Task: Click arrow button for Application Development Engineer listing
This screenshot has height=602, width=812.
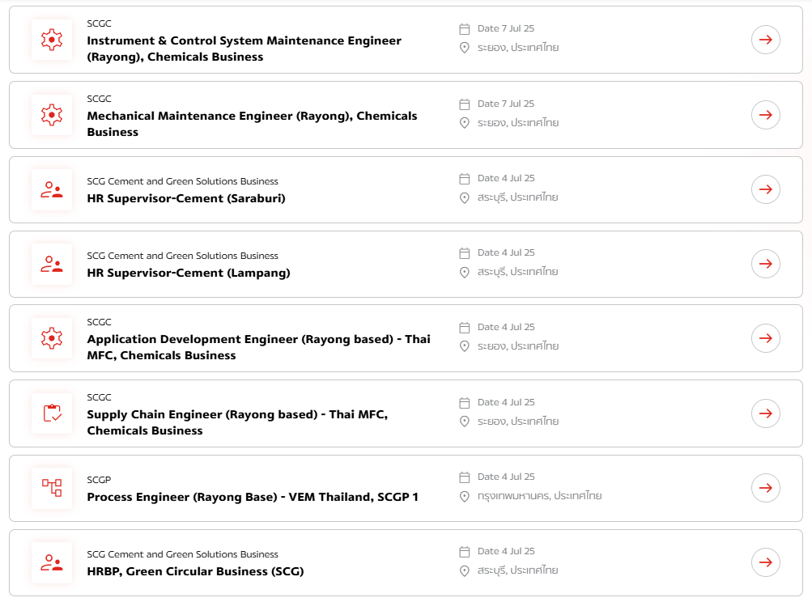Action: pyautogui.click(x=765, y=338)
